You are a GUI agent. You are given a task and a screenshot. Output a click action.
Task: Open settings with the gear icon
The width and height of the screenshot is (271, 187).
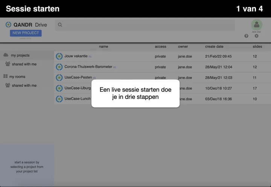(256, 36)
